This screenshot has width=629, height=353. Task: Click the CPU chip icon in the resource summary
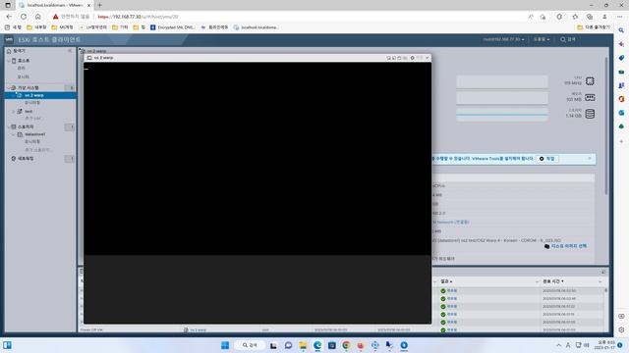coord(590,80)
